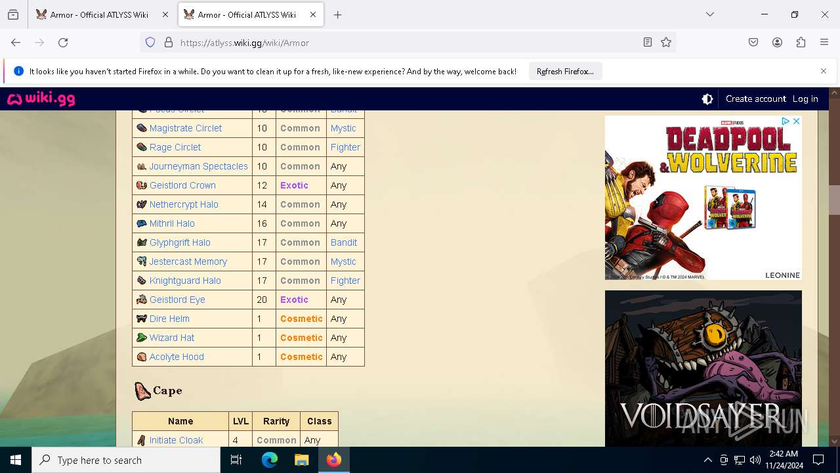
Task: Open the Voidsayer advertisement image
Action: [x=703, y=369]
